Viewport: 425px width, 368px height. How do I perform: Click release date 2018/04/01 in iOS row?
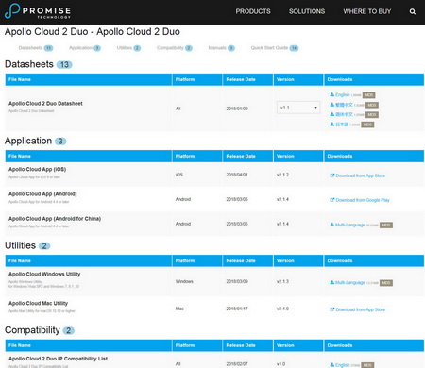click(237, 175)
